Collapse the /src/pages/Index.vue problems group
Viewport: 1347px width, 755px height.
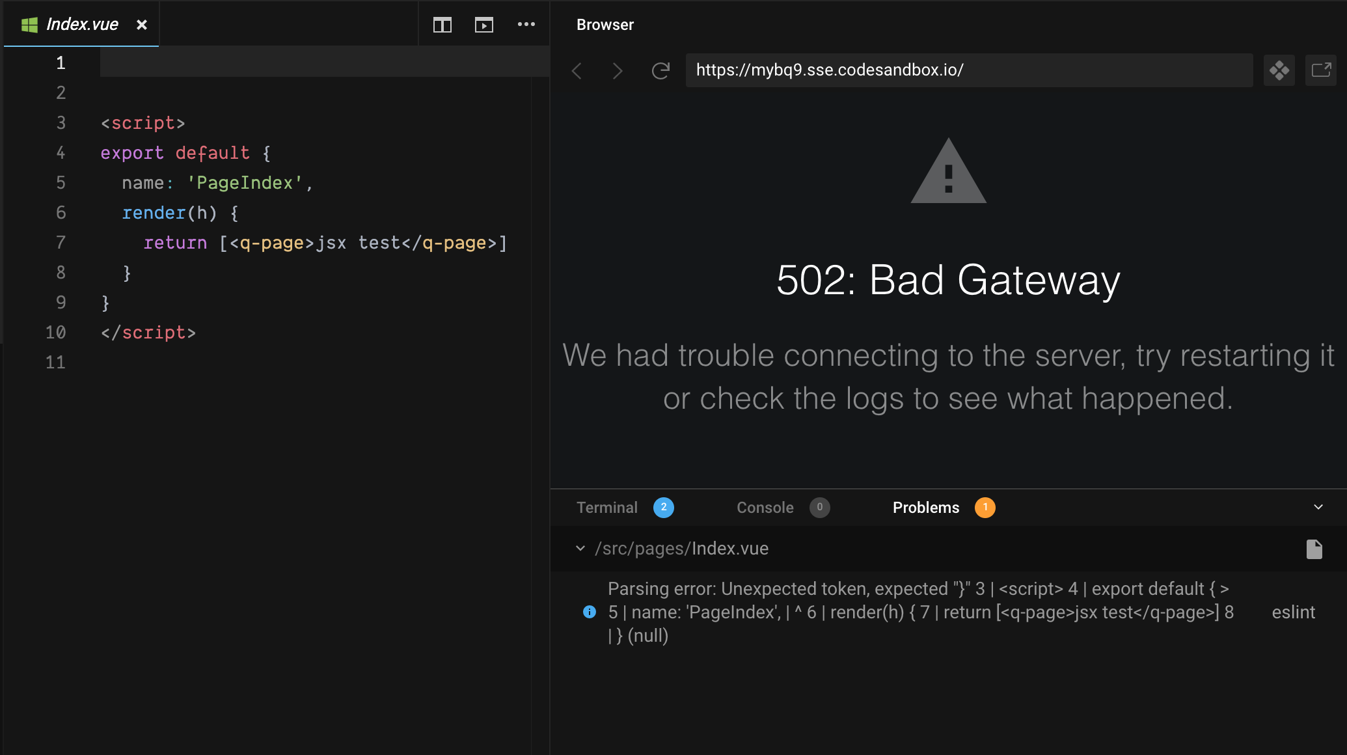pyautogui.click(x=579, y=549)
